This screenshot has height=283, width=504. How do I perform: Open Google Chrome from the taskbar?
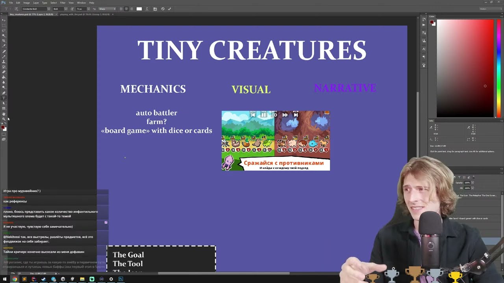15,279
